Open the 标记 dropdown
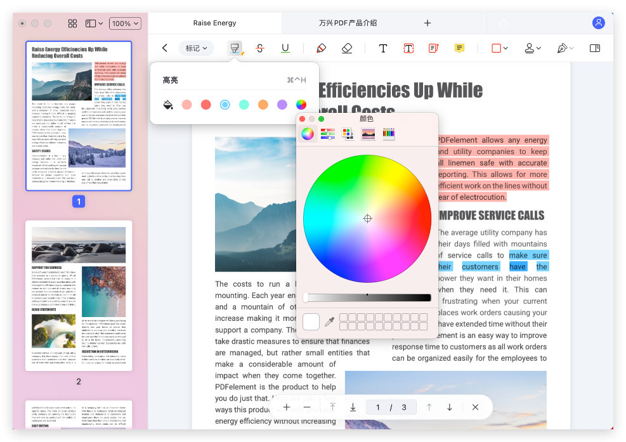Image resolution: width=626 pixels, height=442 pixels. 195,48
